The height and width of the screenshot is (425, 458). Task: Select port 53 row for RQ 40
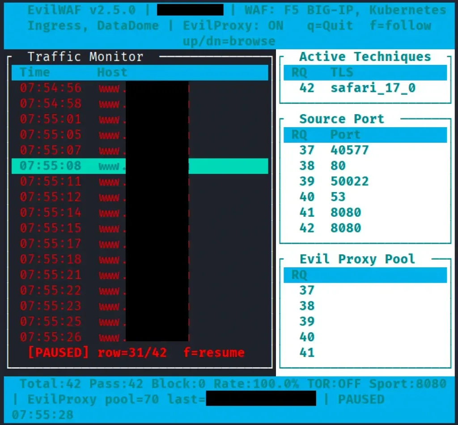(365, 197)
